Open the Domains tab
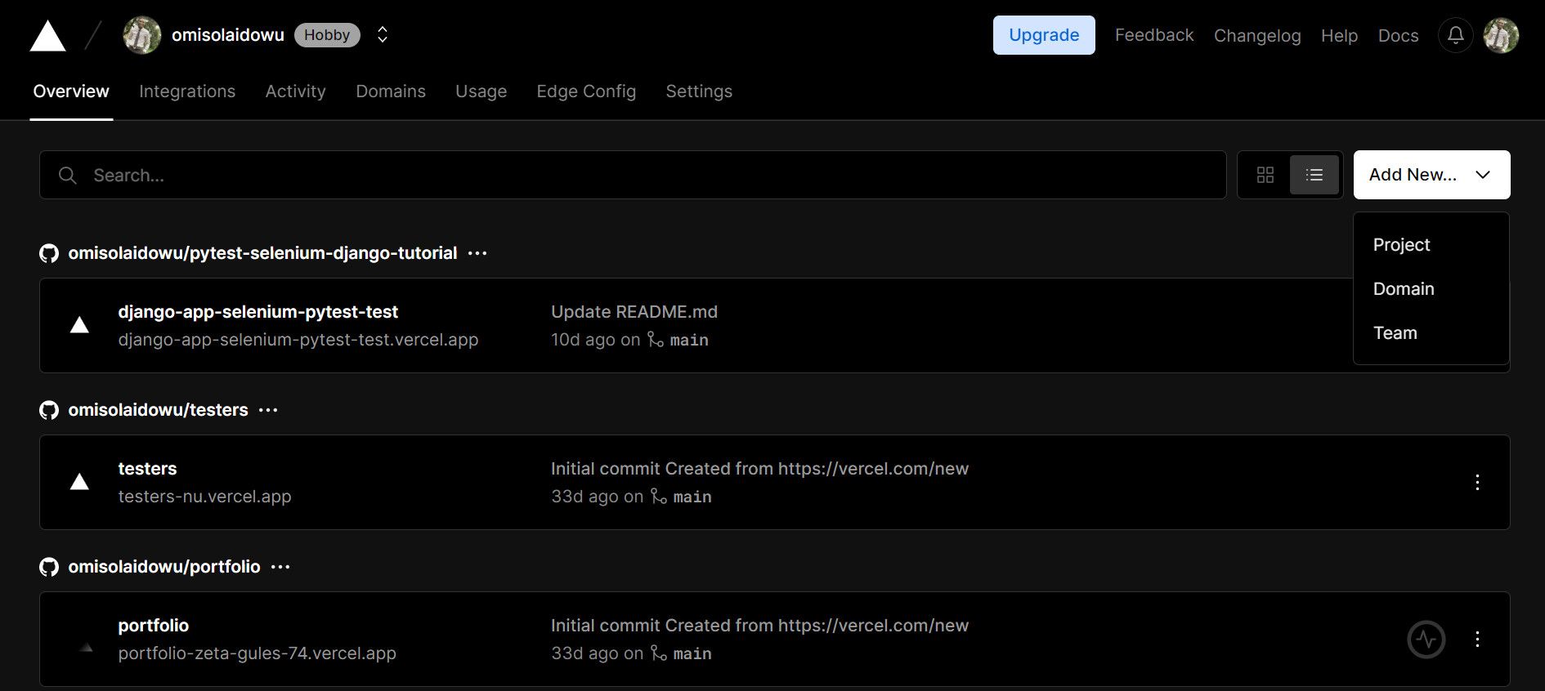 pyautogui.click(x=391, y=91)
